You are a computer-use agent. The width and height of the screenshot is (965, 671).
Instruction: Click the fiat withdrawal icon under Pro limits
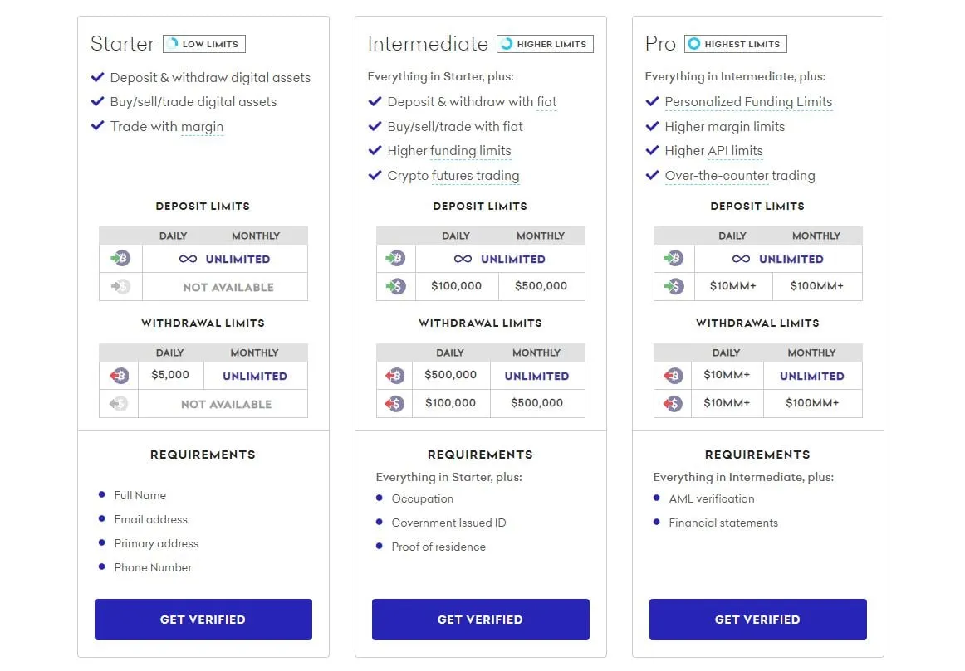(674, 403)
